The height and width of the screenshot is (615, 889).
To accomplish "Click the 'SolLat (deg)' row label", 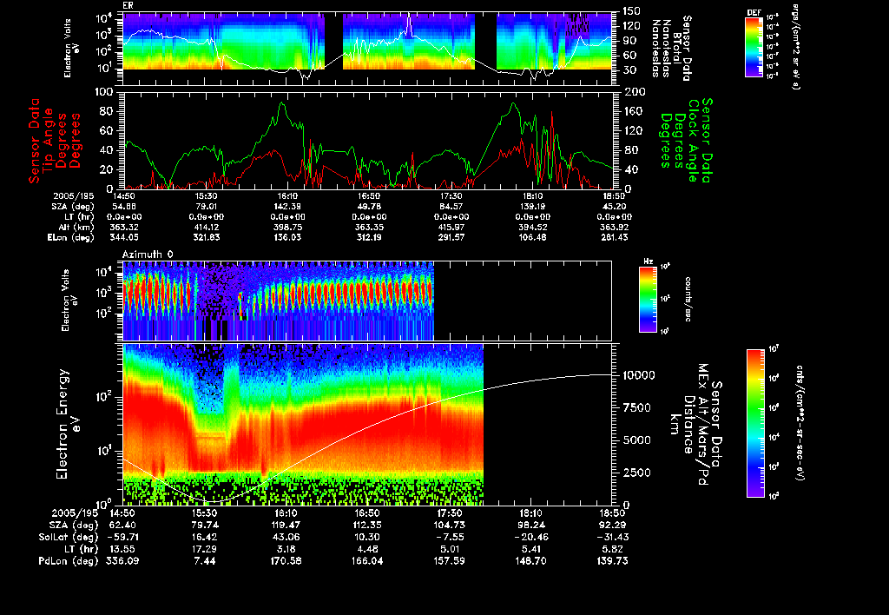I will [x=68, y=537].
